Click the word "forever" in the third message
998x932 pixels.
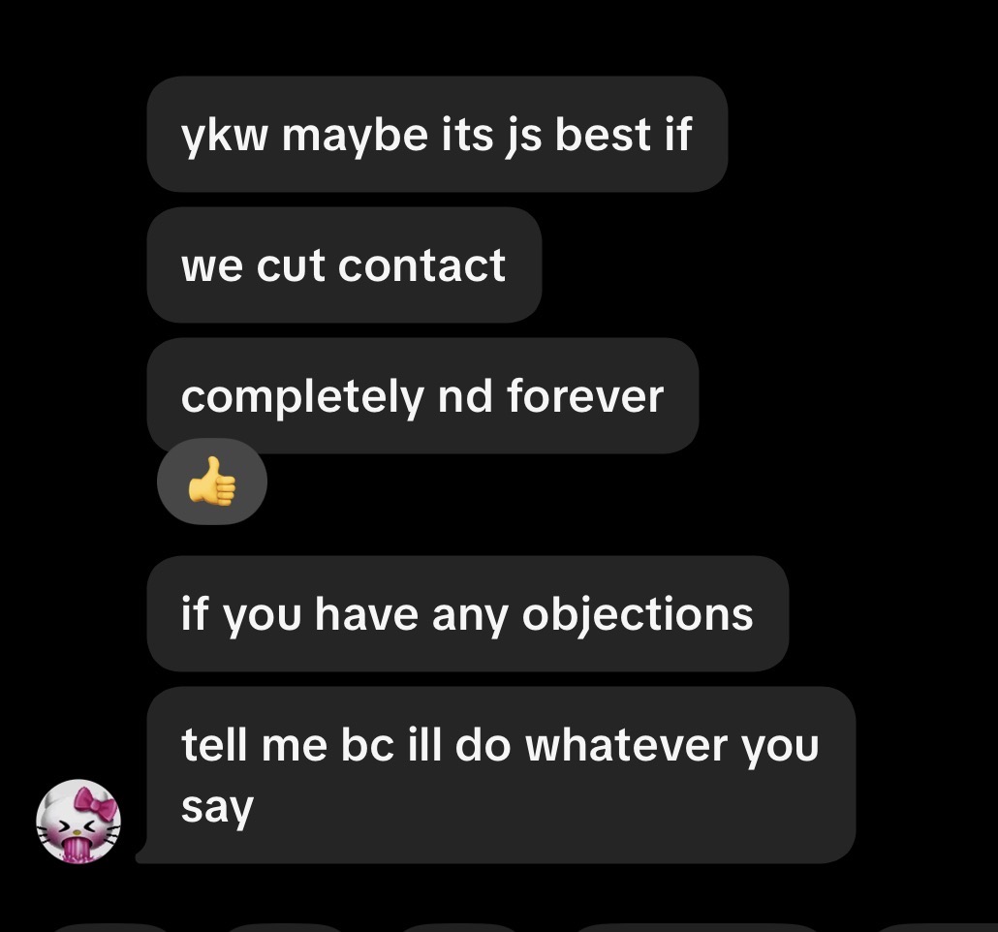point(585,396)
